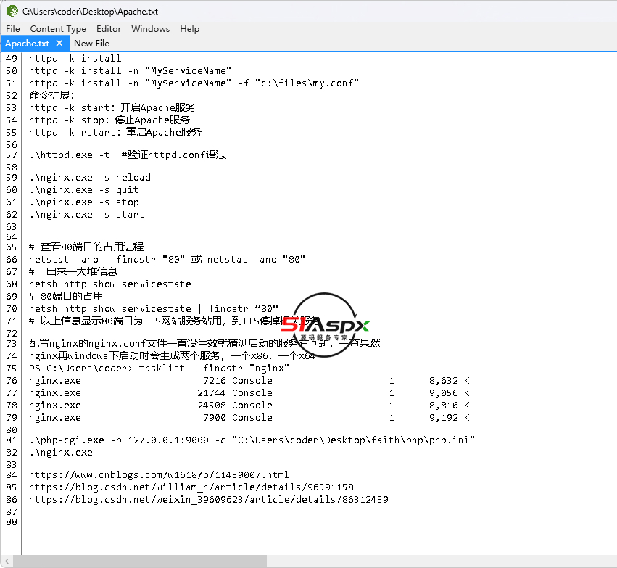Image resolution: width=617 pixels, height=568 pixels.
Task: Click line 'httpd -k start' text
Action: click(112, 107)
